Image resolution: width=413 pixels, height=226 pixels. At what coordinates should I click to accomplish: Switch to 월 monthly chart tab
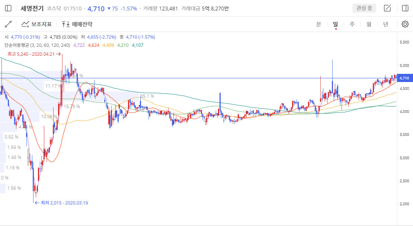point(369,24)
